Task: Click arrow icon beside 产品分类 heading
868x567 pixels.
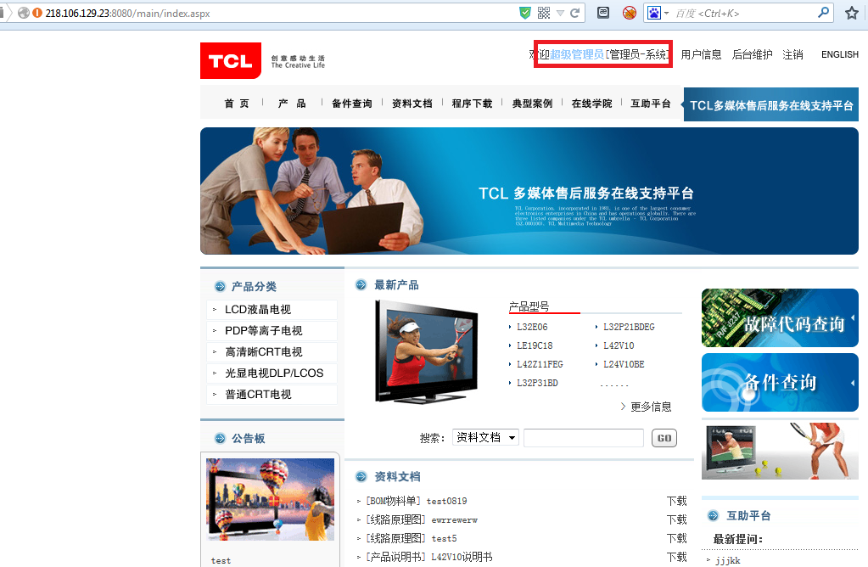Action: (220, 286)
